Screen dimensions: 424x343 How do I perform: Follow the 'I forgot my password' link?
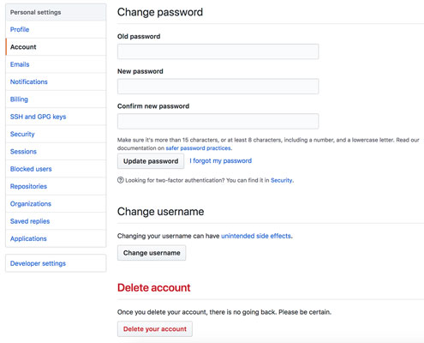tap(220, 160)
